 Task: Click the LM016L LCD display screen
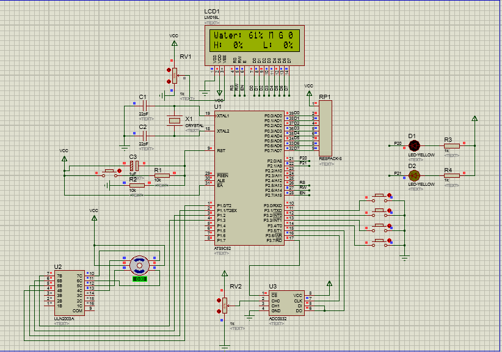pos(255,40)
